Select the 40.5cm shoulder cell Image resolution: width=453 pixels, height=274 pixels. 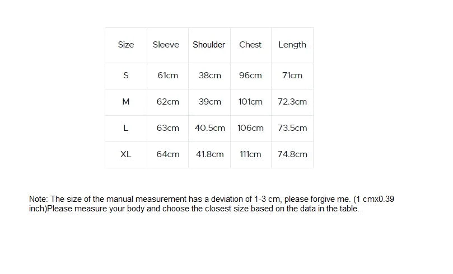click(x=210, y=128)
